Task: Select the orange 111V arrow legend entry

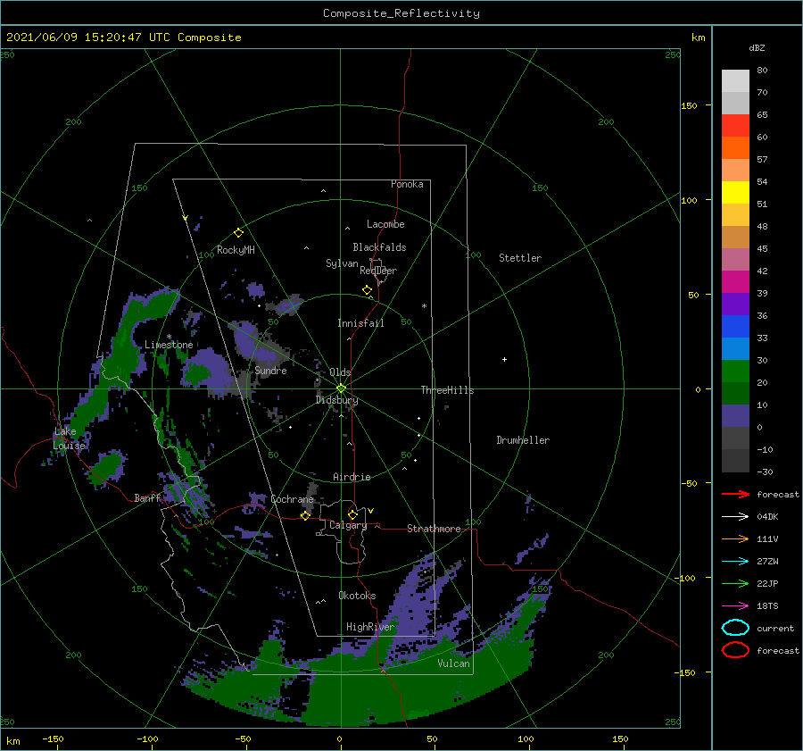Action: point(735,538)
